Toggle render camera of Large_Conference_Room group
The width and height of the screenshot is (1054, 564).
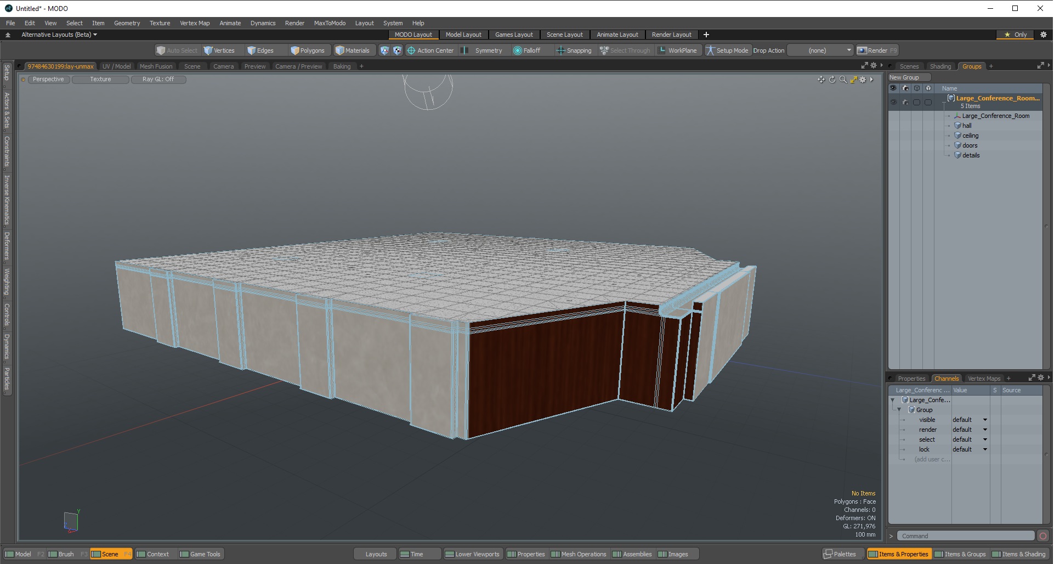click(905, 103)
